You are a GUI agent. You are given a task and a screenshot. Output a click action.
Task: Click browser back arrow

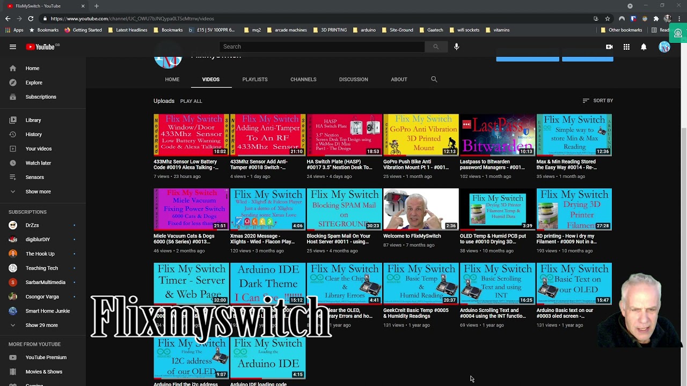[8, 18]
